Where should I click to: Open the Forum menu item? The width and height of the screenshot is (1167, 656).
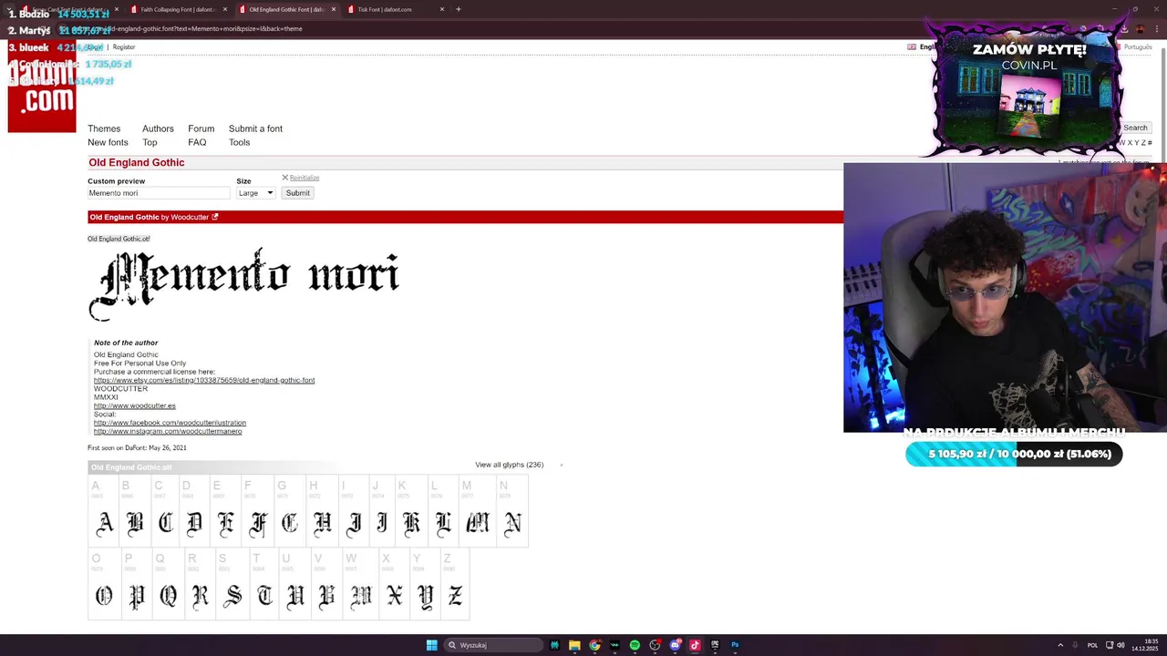point(201,128)
